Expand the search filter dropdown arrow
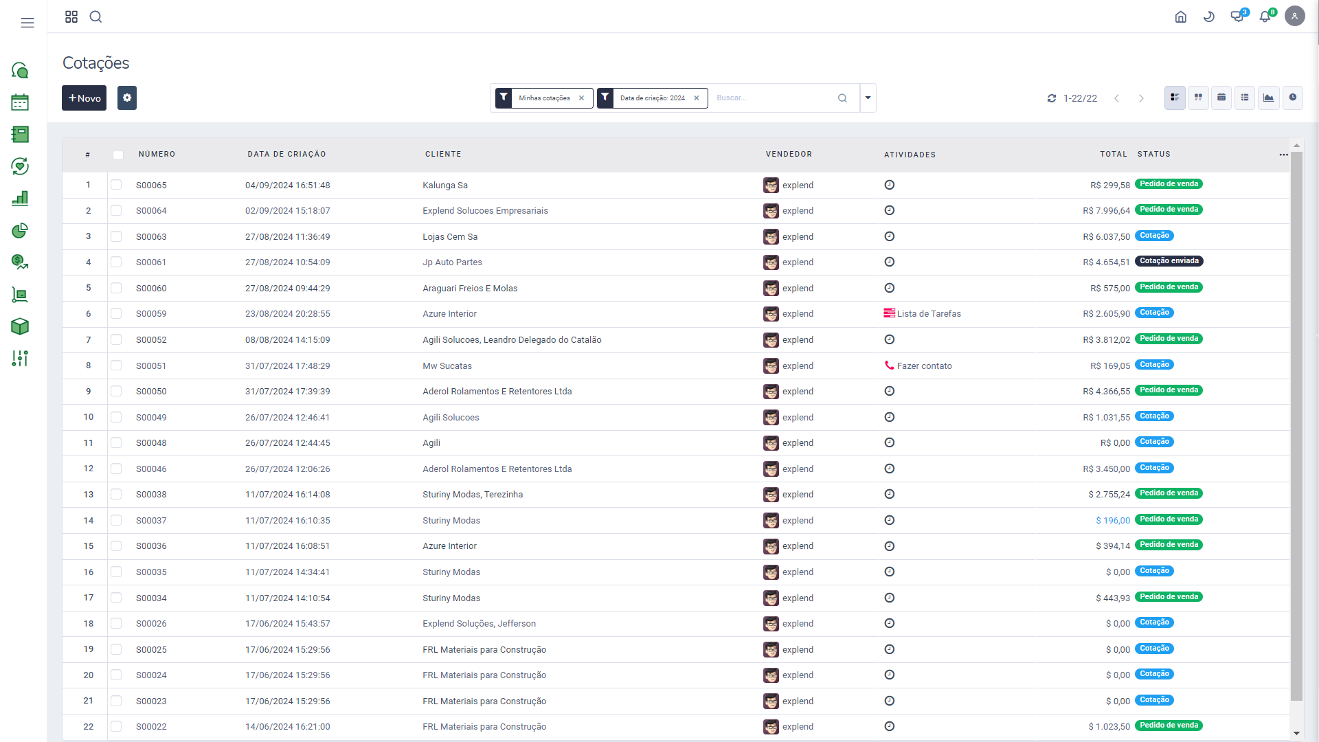Image resolution: width=1319 pixels, height=742 pixels. (x=868, y=98)
